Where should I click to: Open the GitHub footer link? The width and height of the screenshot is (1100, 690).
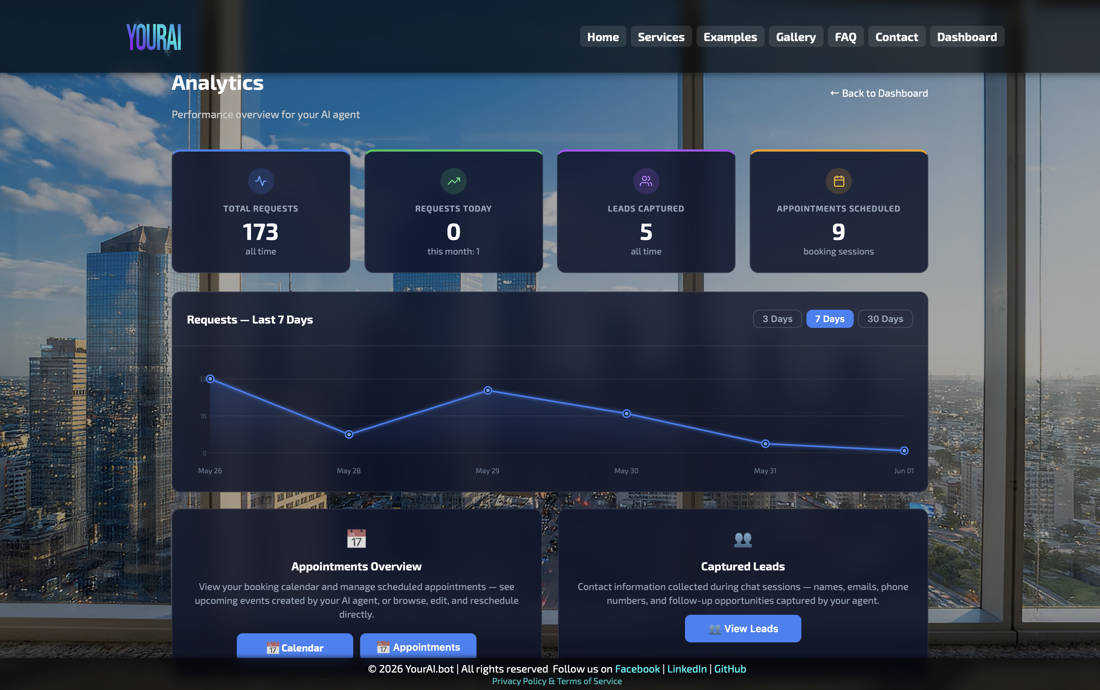point(730,669)
